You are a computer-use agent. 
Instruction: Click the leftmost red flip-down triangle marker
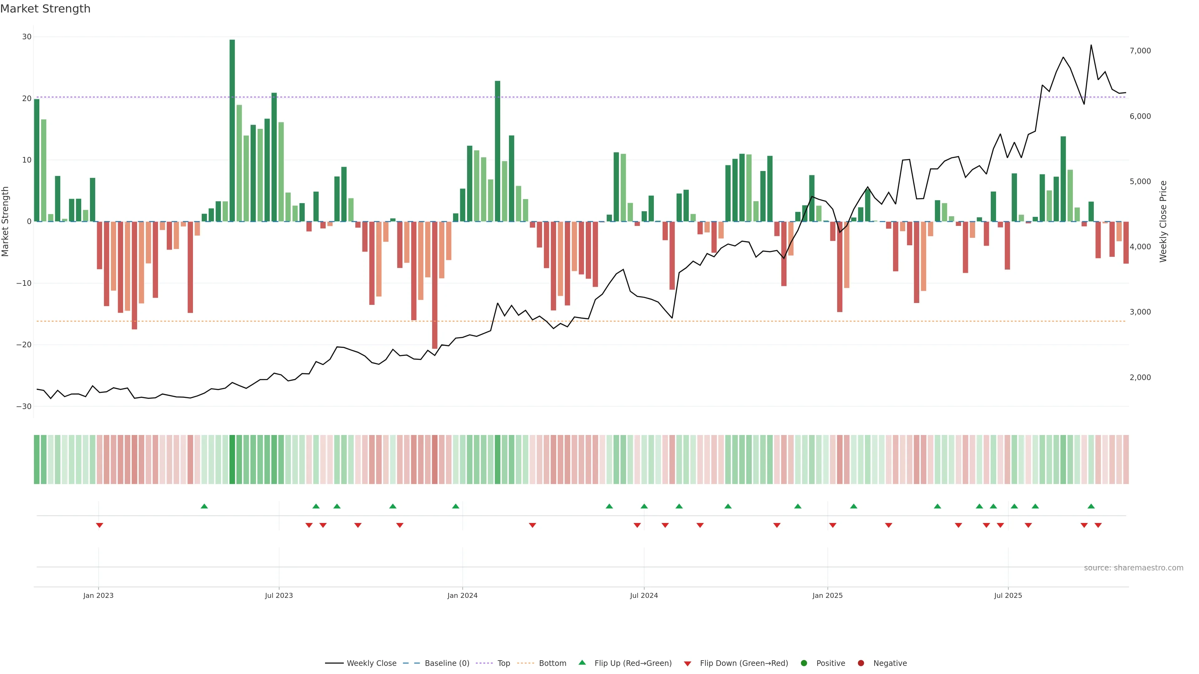coord(99,525)
